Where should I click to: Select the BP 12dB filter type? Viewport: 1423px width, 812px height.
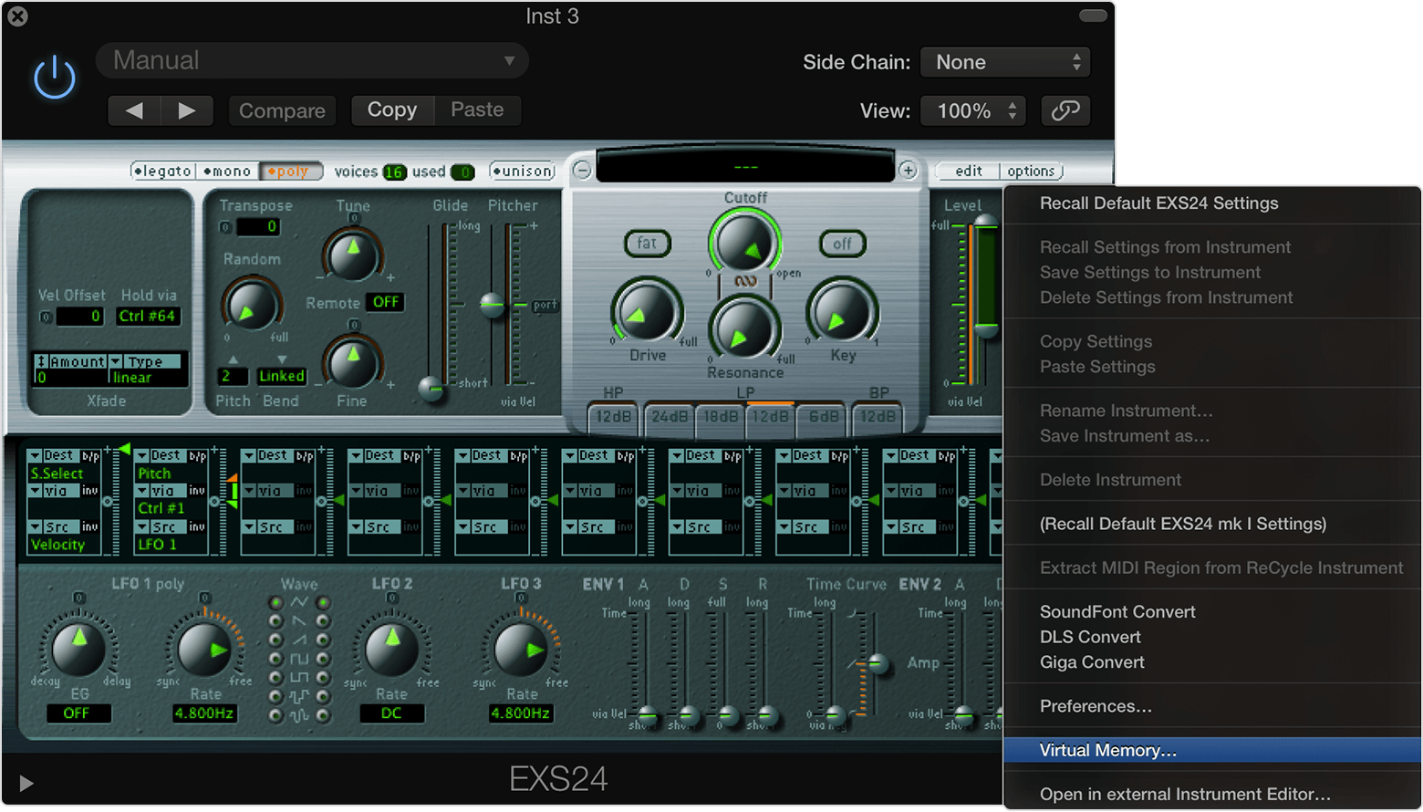(878, 417)
